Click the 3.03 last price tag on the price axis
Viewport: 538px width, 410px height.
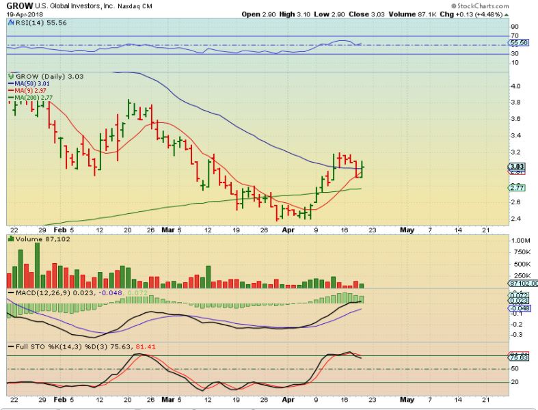point(516,167)
